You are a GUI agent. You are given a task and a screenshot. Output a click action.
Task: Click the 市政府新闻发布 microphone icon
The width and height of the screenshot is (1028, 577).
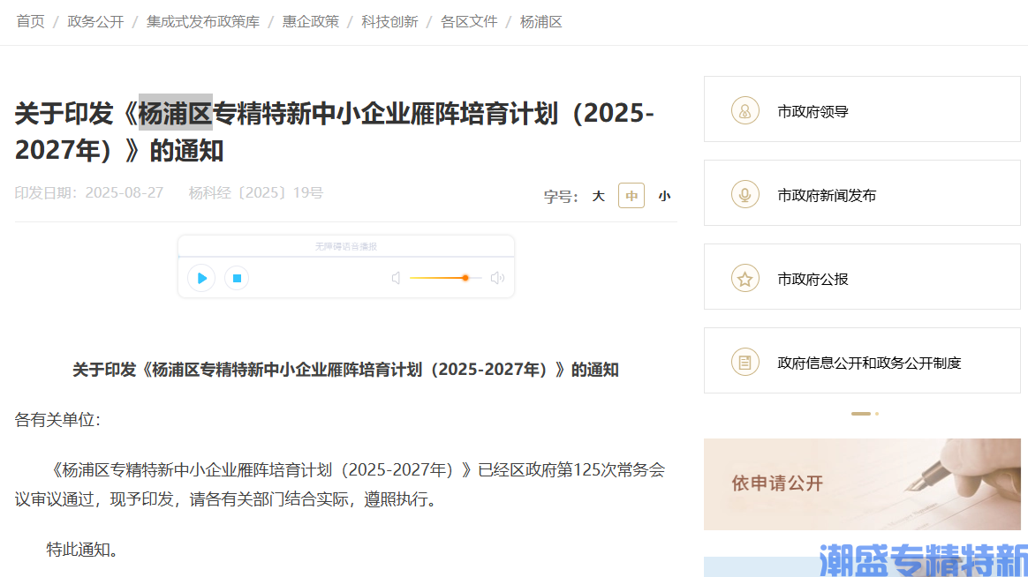click(x=745, y=193)
